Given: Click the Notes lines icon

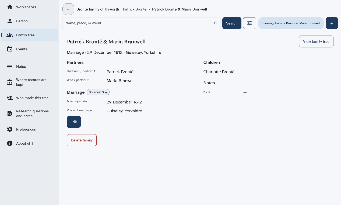Looking at the screenshot, I should click(x=10, y=67).
